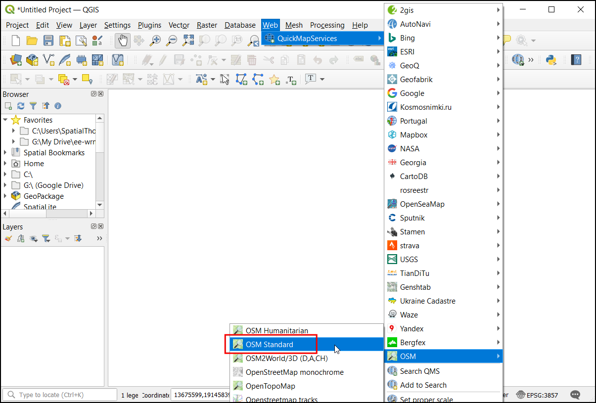Select OpenTopoMap from the OSM list

(x=307, y=386)
